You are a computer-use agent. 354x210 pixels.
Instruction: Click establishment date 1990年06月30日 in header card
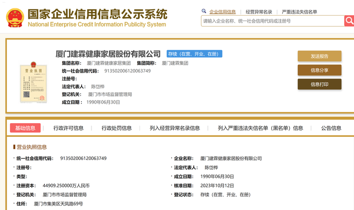click(103, 102)
